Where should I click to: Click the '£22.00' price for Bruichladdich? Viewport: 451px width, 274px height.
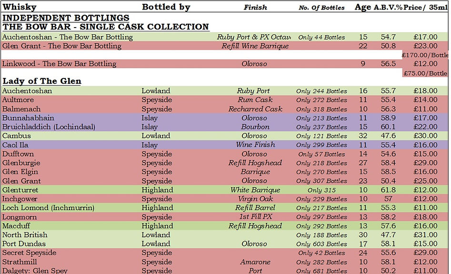(425, 127)
